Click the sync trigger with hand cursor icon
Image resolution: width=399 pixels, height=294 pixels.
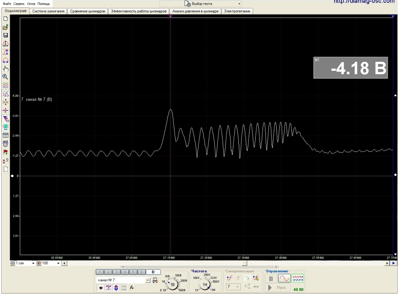(256, 278)
